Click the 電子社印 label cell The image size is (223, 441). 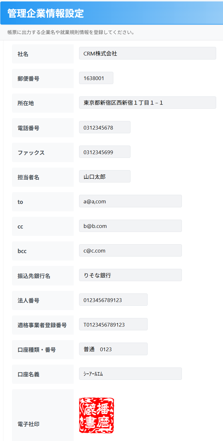(43, 415)
